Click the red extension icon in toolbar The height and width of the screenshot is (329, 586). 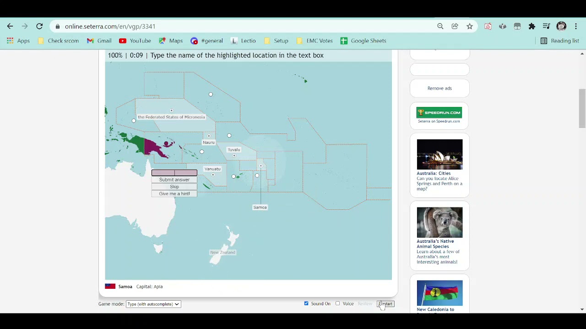pos(488,27)
